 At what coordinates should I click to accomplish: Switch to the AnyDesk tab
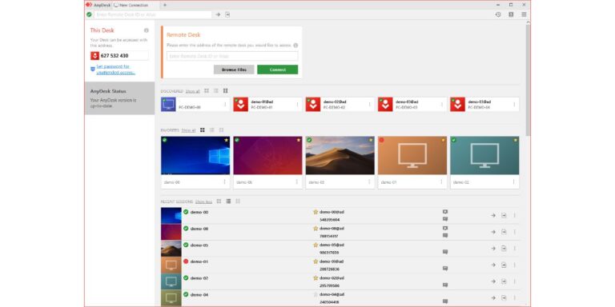(98, 5)
